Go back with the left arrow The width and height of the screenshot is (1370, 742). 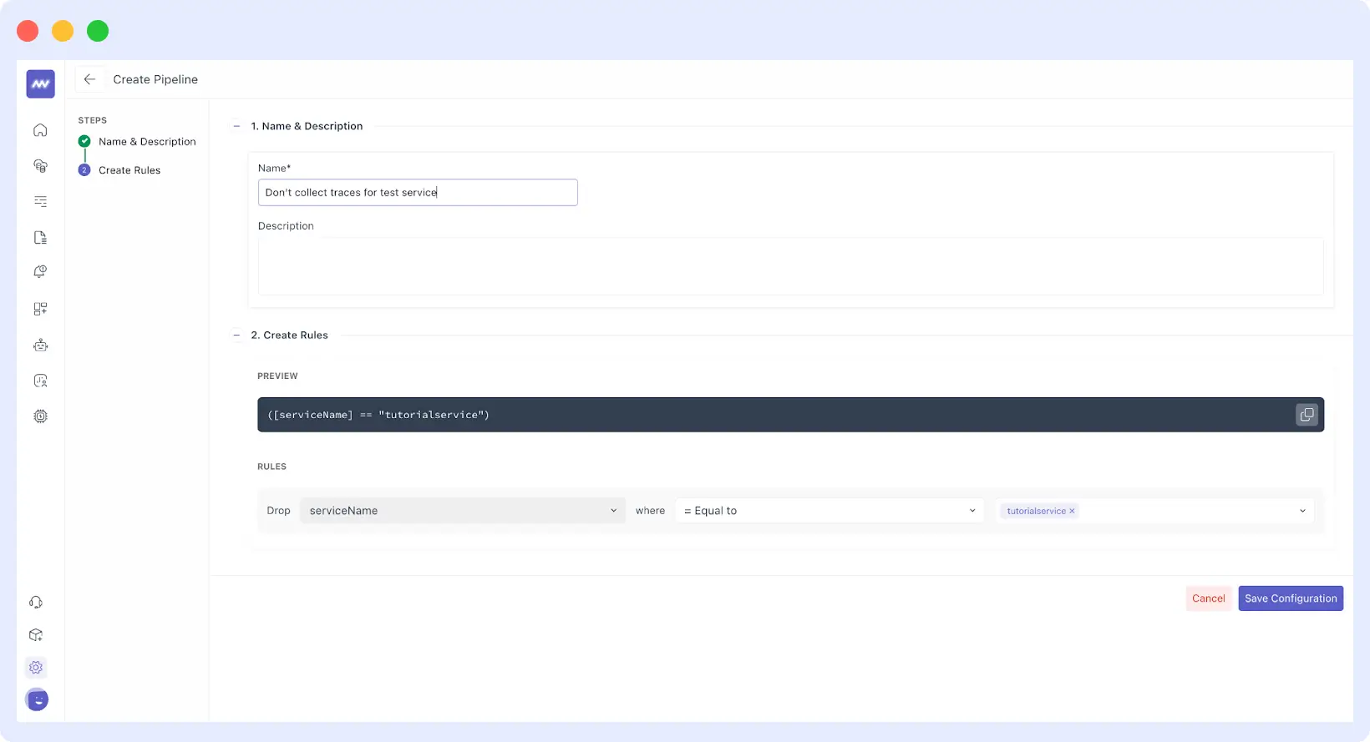coord(89,79)
